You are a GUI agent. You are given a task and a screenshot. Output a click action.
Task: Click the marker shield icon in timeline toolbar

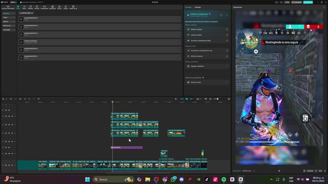(39, 99)
